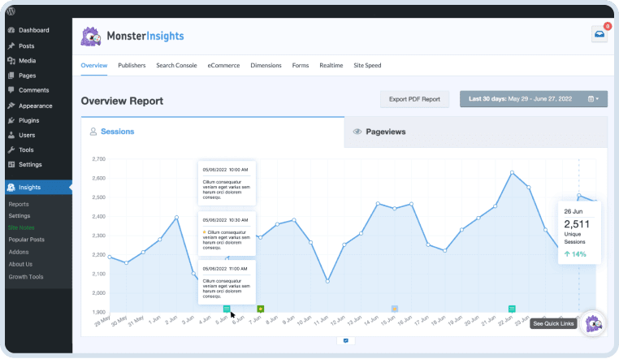Open See Quick Links monster icon
Image resolution: width=619 pixels, height=359 pixels.
pyautogui.click(x=594, y=322)
